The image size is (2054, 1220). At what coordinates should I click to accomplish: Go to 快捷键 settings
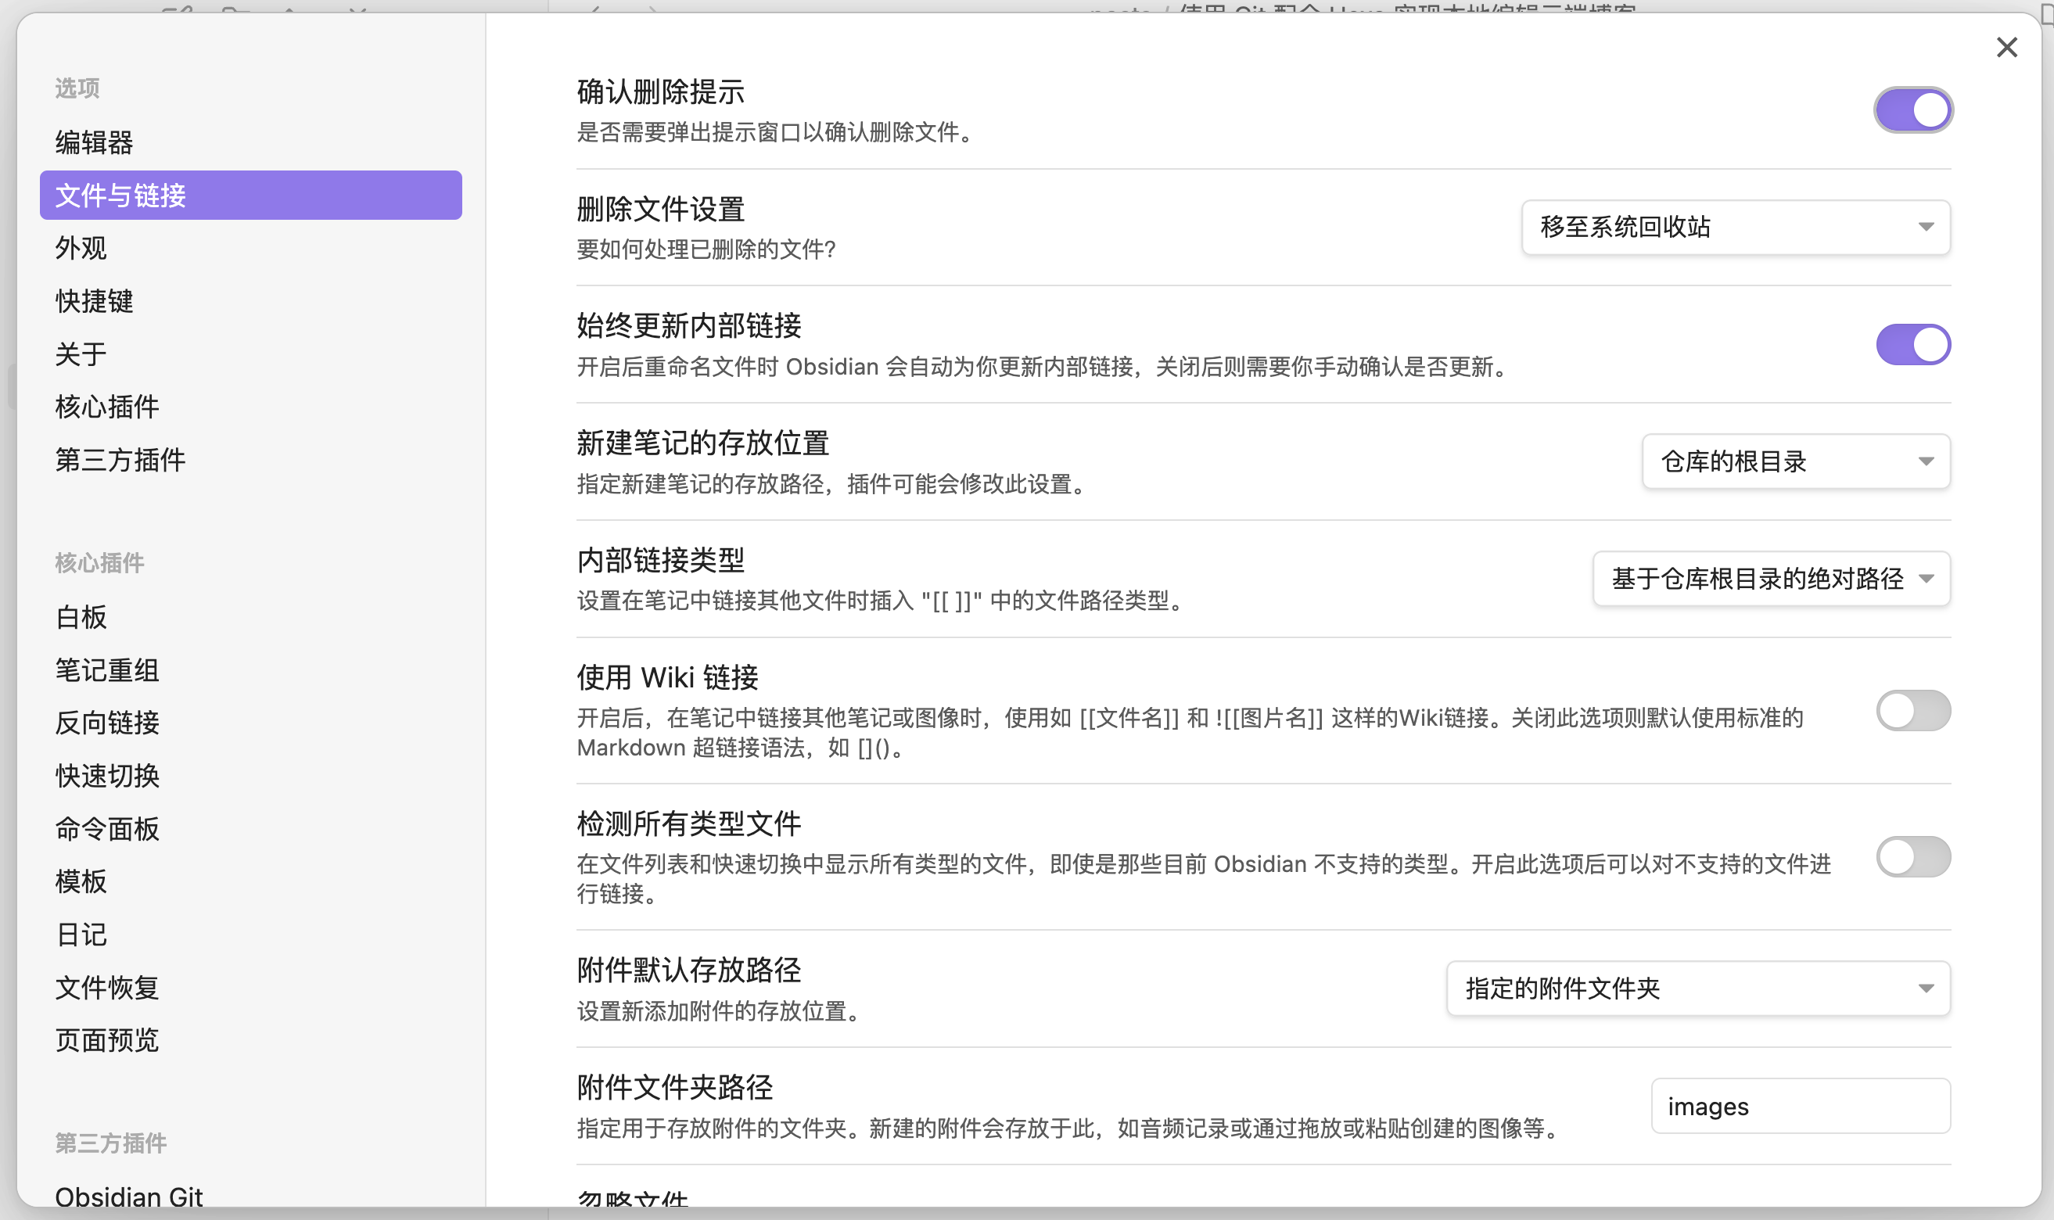(x=95, y=301)
